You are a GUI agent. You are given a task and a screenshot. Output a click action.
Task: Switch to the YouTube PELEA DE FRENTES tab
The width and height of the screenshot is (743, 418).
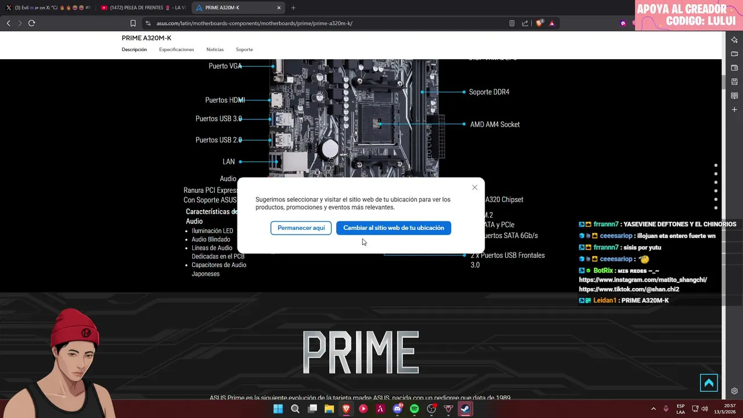143,8
